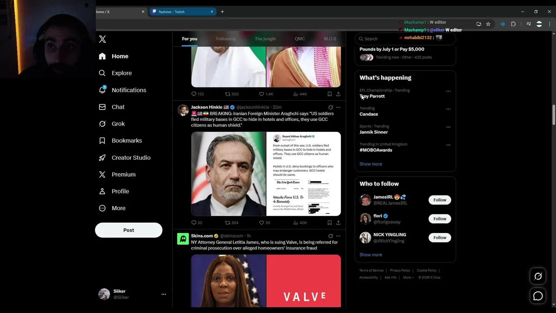Share the Jackson Hinkle post
Image resolution: width=556 pixels, height=313 pixels.
(338, 223)
